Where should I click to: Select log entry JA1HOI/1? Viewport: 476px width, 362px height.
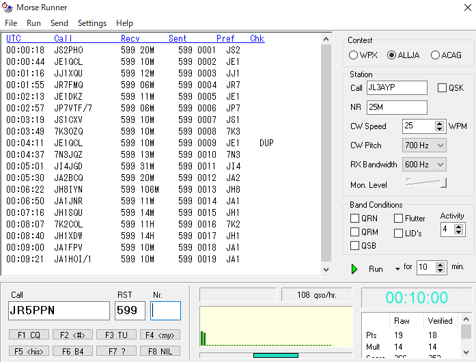tap(72, 260)
